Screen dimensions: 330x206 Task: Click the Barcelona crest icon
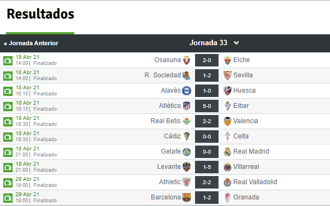click(186, 198)
